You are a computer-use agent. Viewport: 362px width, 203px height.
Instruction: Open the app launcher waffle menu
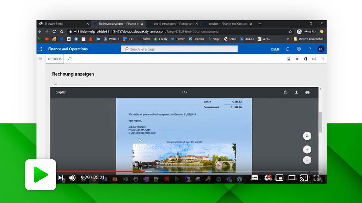(40, 49)
